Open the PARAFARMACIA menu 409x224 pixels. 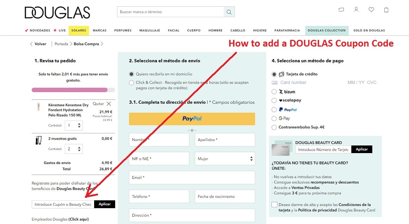[287, 30]
